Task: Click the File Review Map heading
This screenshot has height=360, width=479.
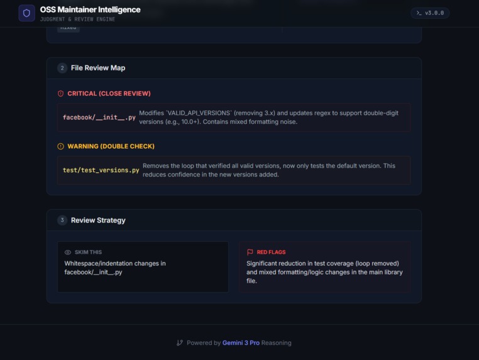Action: click(x=98, y=68)
